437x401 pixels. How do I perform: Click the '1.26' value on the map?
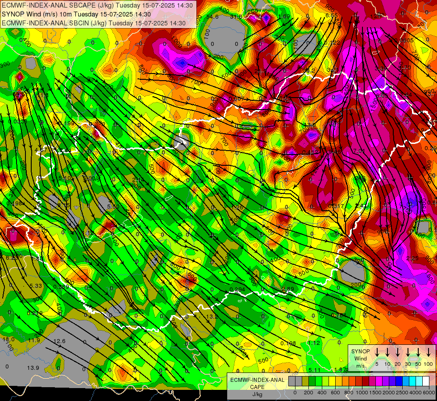point(237,207)
